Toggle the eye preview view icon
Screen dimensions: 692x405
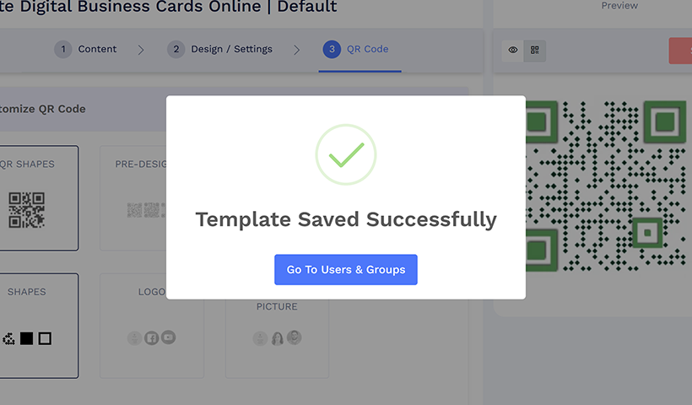coord(513,51)
